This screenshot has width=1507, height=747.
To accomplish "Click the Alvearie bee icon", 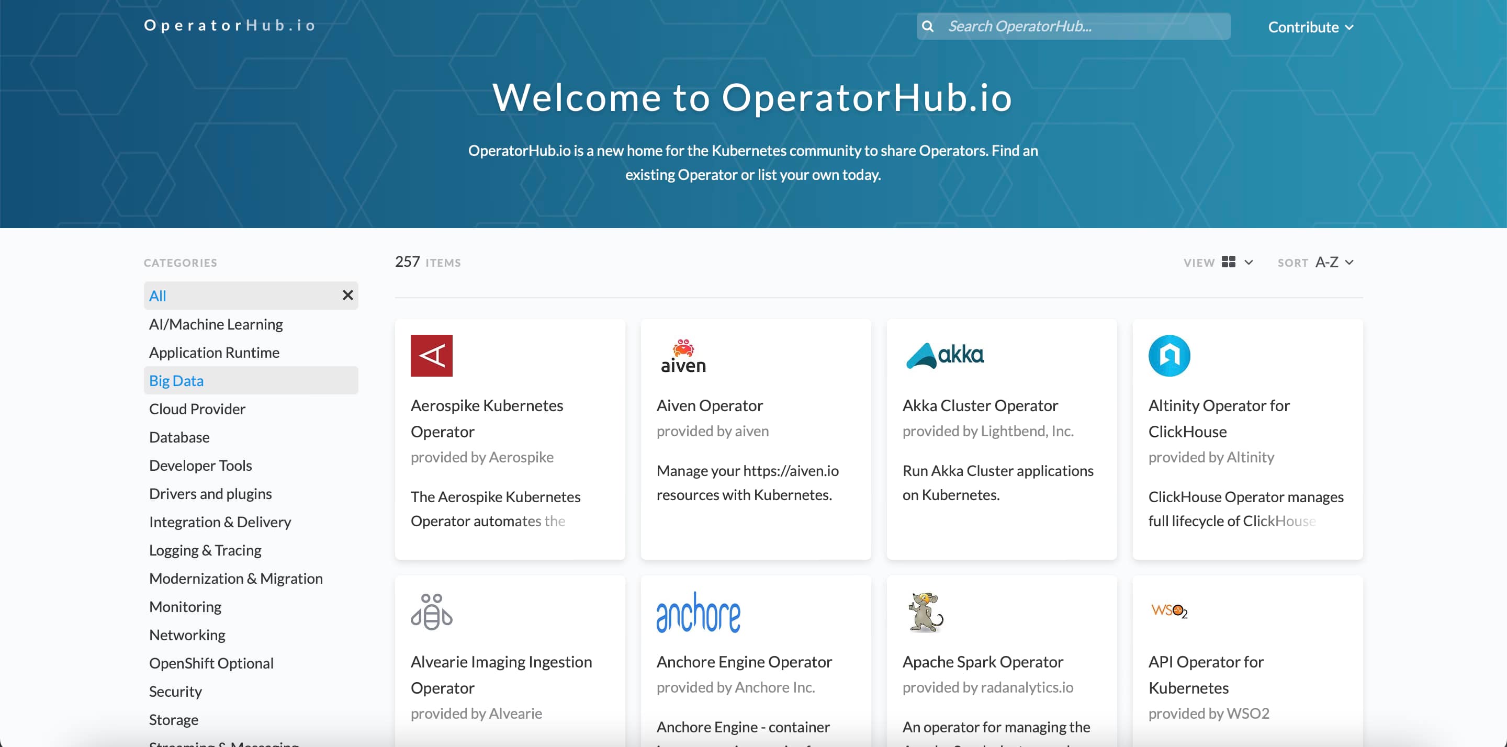I will coord(431,612).
